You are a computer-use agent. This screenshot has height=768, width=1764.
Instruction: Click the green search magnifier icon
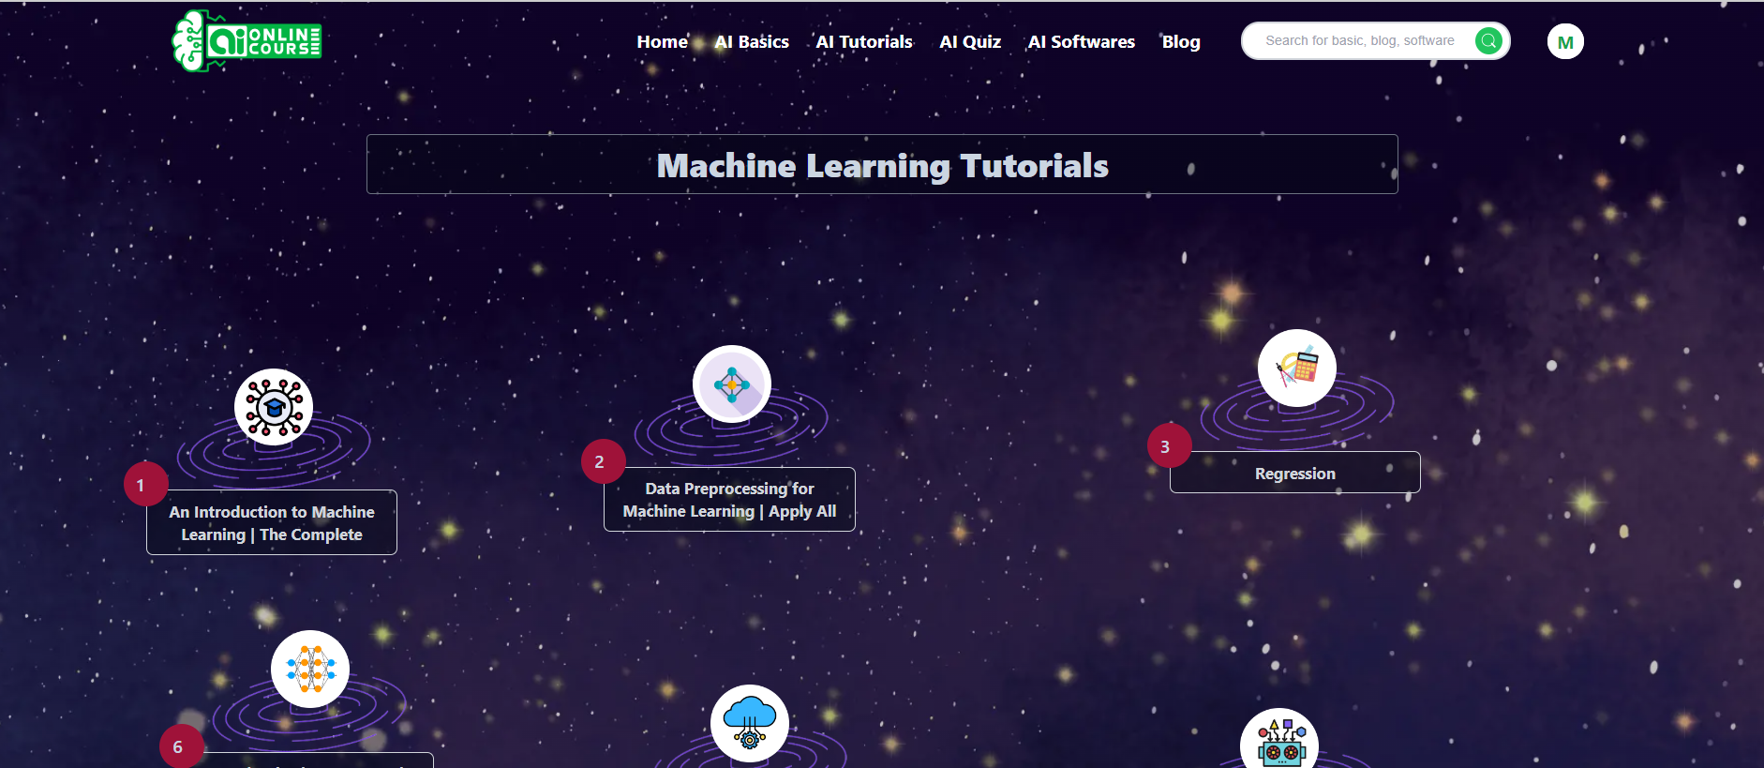click(x=1488, y=40)
